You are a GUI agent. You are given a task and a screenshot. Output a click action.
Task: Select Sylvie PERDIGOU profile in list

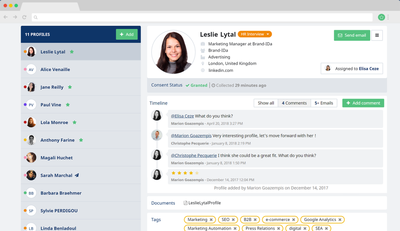(x=81, y=211)
